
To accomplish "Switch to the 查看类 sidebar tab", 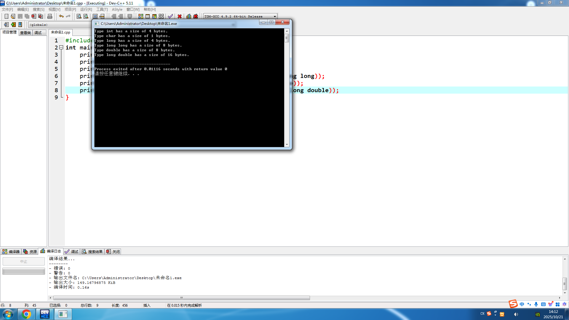I will (x=25, y=33).
